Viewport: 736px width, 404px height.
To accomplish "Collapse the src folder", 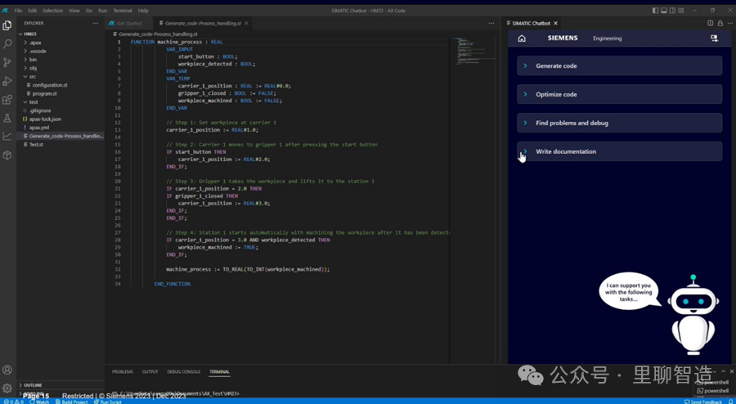I will click(x=61, y=77).
